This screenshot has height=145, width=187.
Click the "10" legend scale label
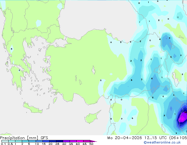37,144
